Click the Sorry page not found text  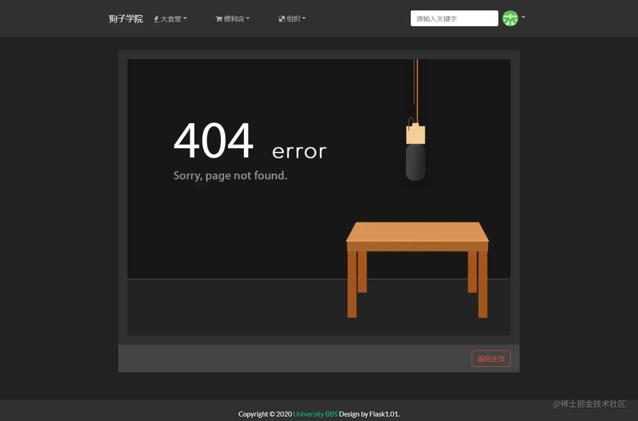[230, 175]
